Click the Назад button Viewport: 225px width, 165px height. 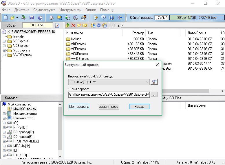tap(139, 107)
